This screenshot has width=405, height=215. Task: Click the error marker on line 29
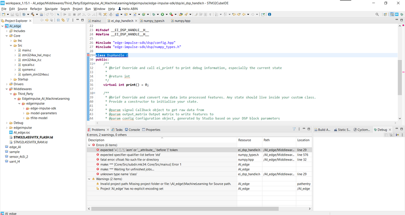(88, 55)
